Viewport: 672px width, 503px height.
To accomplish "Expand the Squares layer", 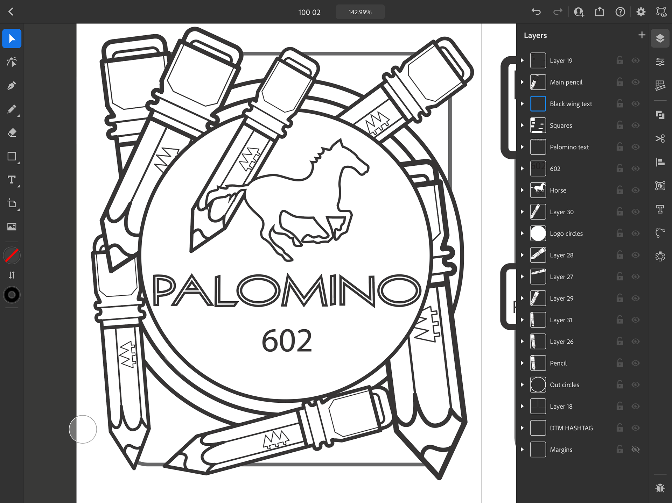I will point(522,125).
